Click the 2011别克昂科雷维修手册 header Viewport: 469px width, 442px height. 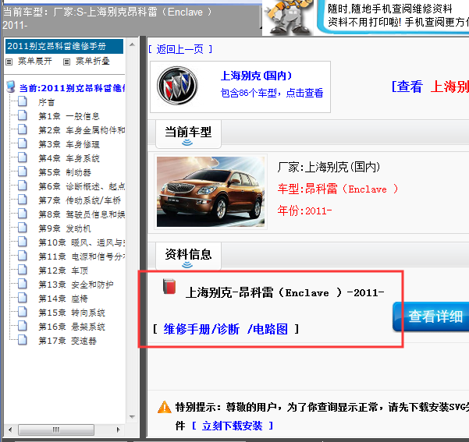click(x=64, y=46)
